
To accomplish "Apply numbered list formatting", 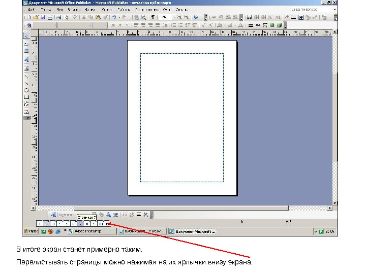I will point(173,25).
